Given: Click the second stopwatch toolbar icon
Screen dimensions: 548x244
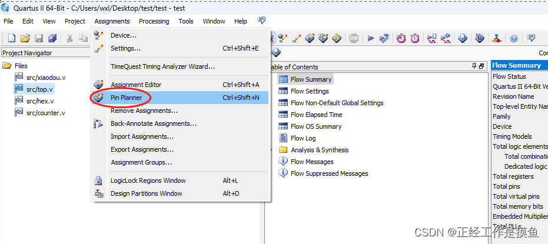Looking at the screenshot, I should pos(415,38).
